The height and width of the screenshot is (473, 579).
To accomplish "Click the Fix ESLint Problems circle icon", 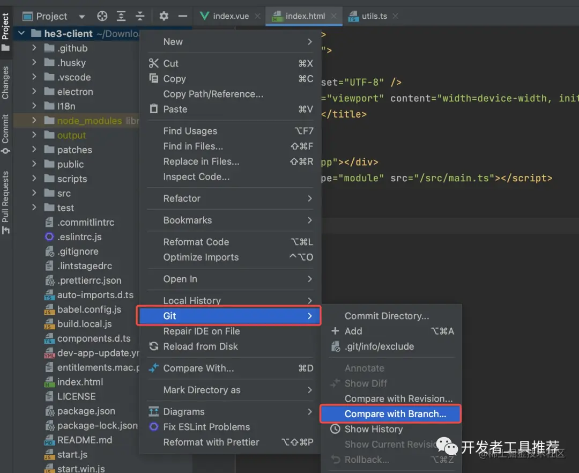I will point(154,427).
